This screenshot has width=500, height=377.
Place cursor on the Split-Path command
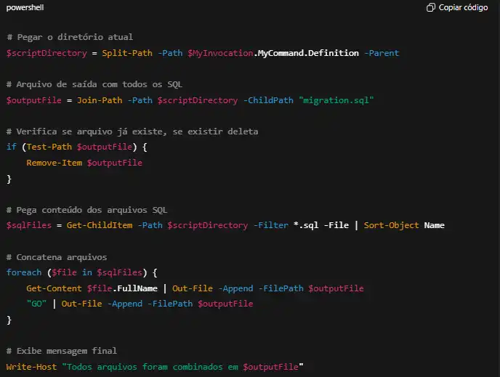pyautogui.click(x=127, y=53)
